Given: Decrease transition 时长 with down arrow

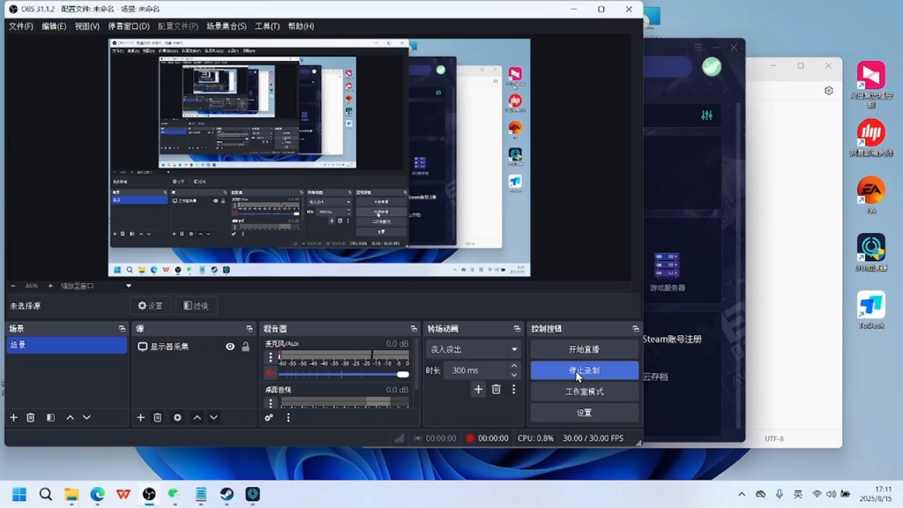Looking at the screenshot, I should click(x=514, y=375).
